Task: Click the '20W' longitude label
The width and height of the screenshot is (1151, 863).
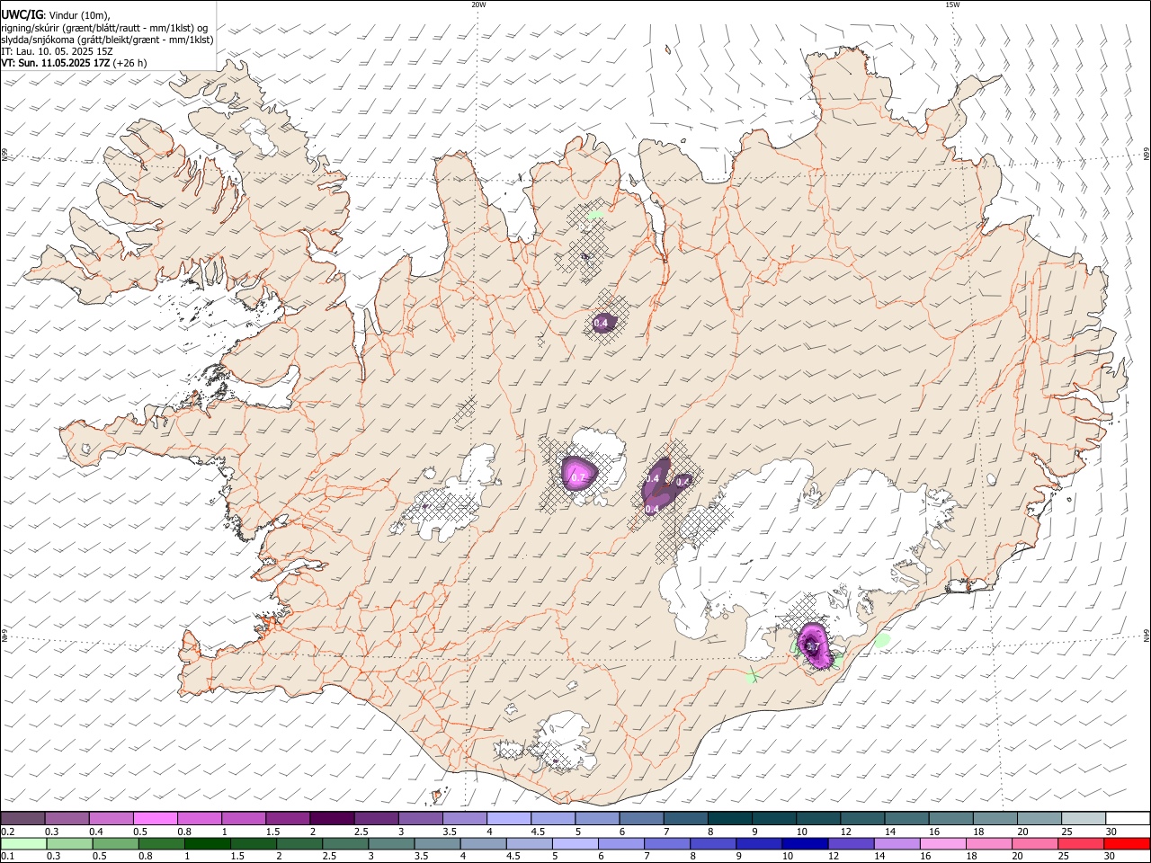Action: pos(478,4)
